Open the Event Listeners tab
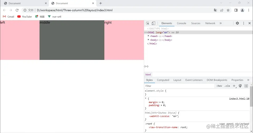 coord(194,80)
